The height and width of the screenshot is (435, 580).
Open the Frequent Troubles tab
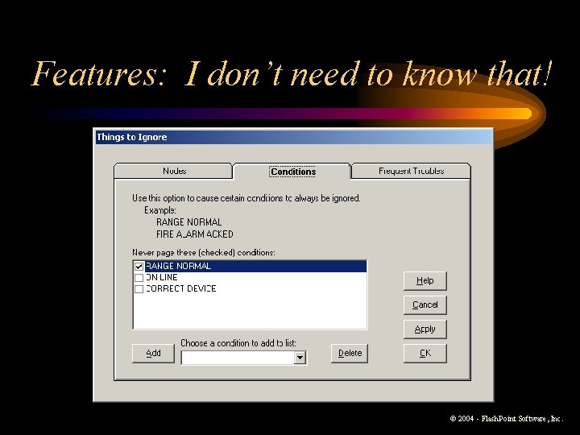coord(411,171)
